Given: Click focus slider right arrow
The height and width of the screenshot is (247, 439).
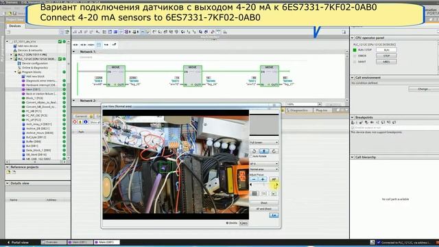Looking at the screenshot, I should pos(277,185).
